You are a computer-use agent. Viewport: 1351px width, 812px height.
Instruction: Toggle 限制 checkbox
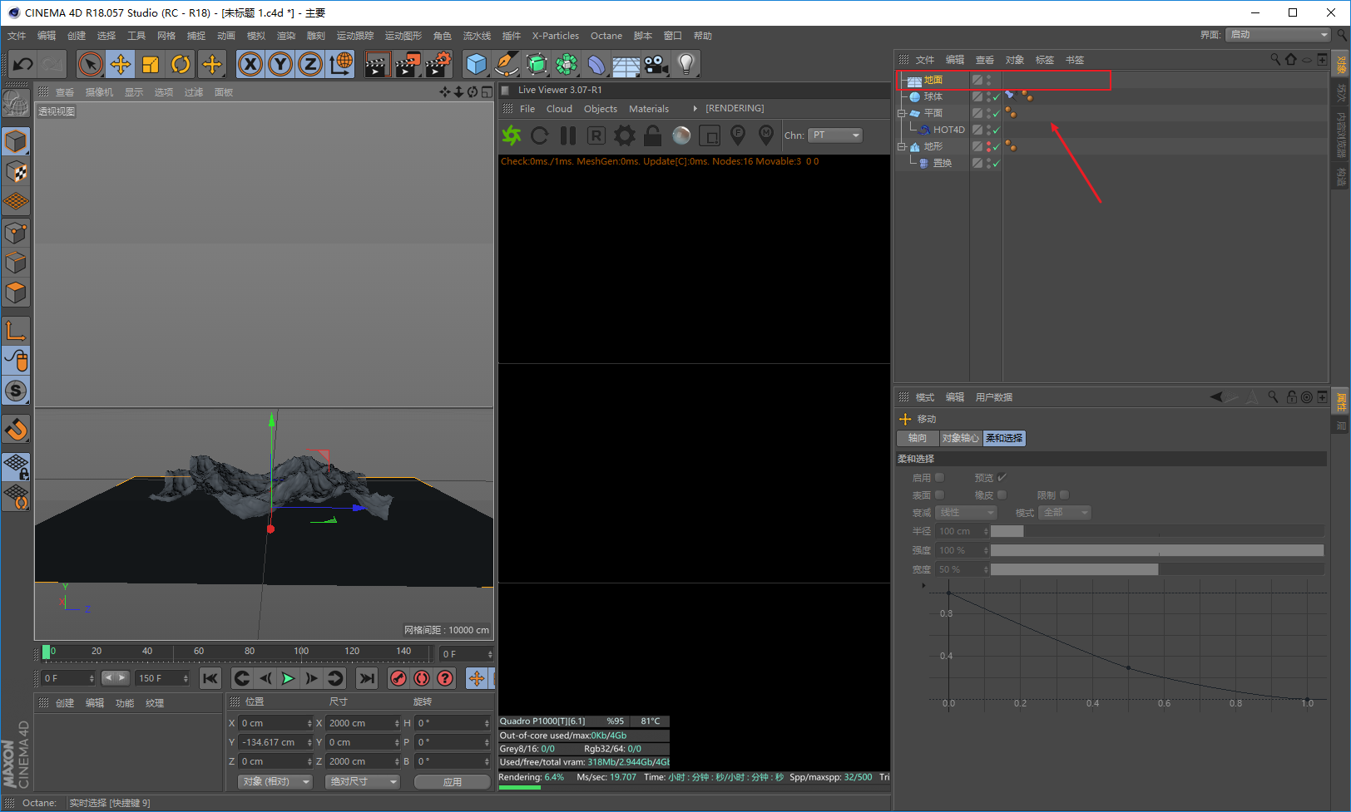[1065, 495]
